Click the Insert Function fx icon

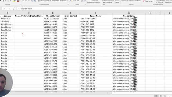pyautogui.click(x=14, y=9)
